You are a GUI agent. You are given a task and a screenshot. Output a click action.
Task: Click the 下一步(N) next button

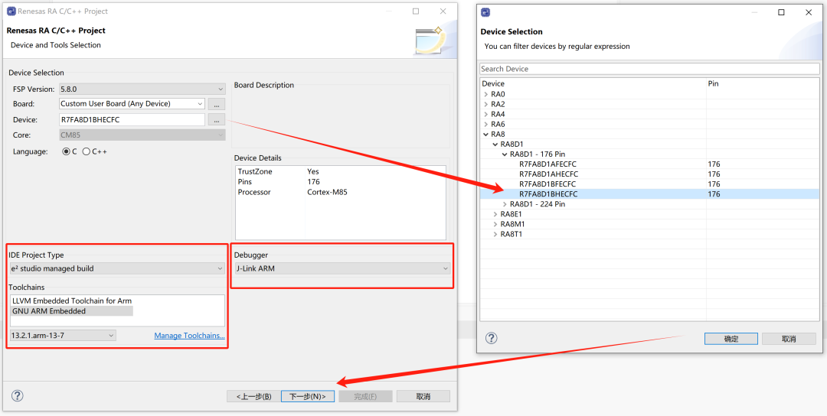coord(308,397)
